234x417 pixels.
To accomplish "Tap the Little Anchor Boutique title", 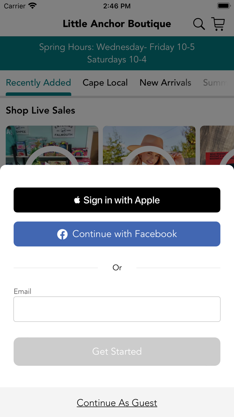I will coord(117,24).
